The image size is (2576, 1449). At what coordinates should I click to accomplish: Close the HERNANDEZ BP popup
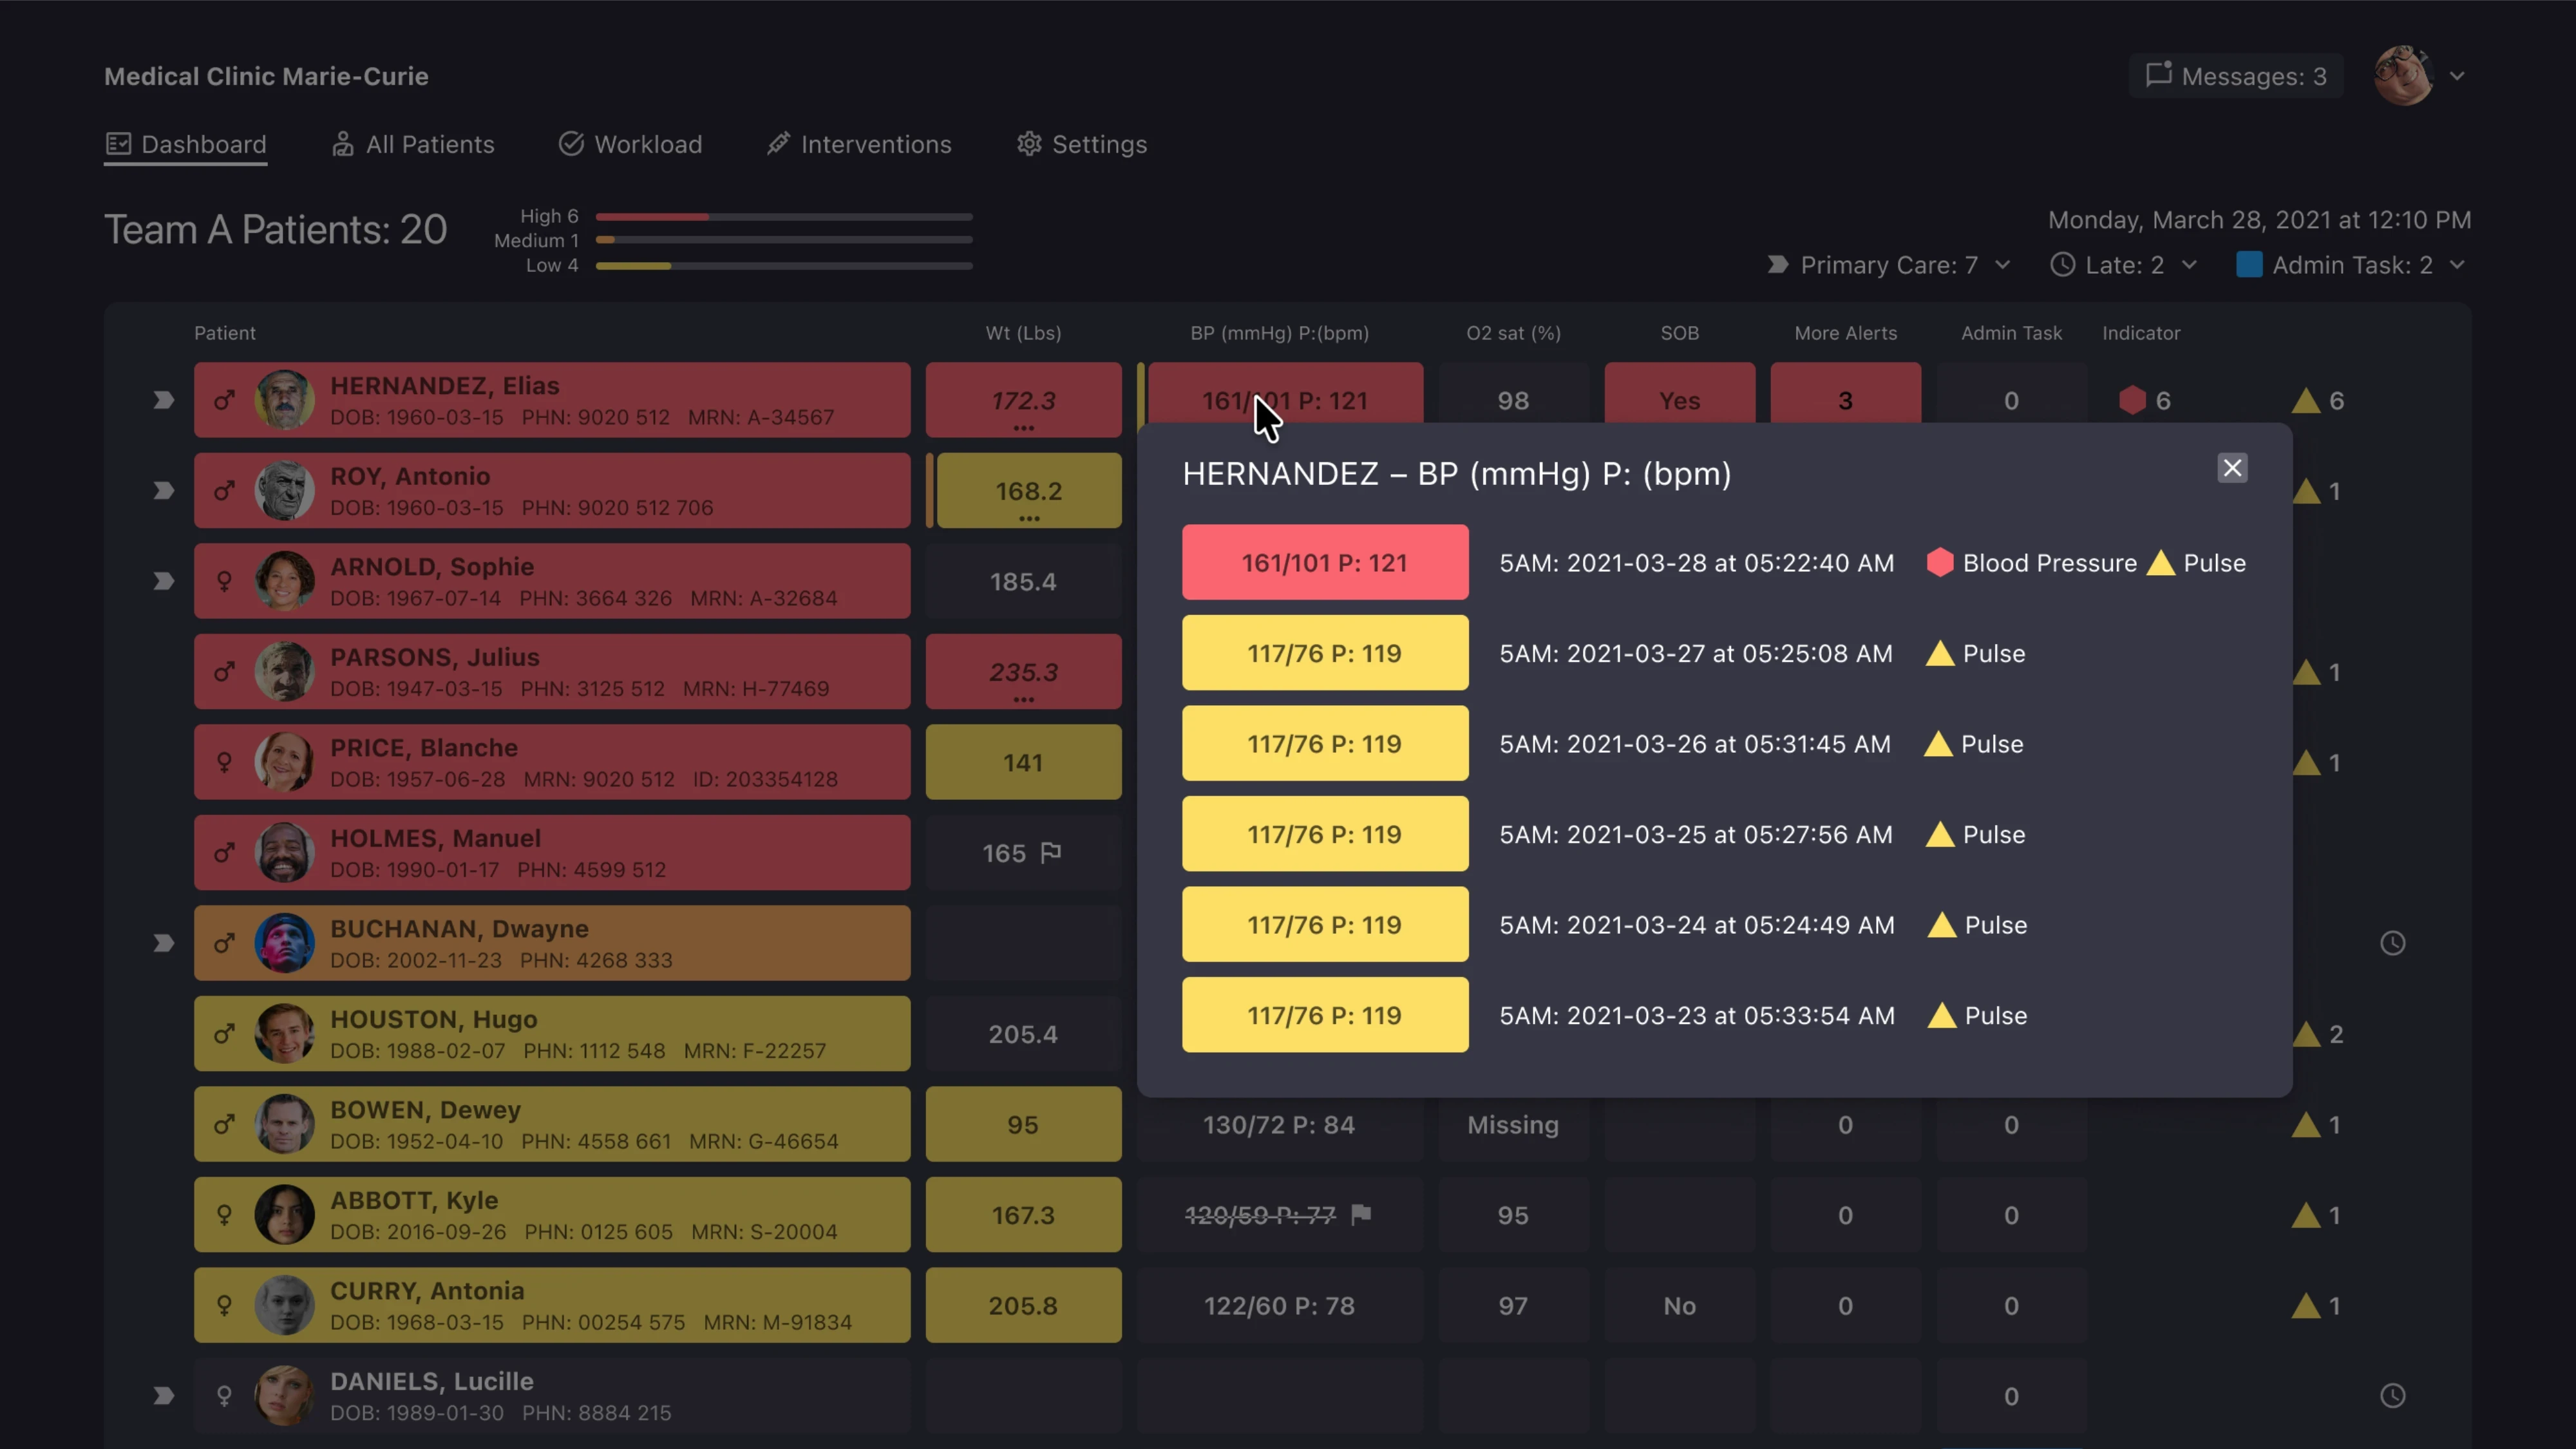point(2232,468)
